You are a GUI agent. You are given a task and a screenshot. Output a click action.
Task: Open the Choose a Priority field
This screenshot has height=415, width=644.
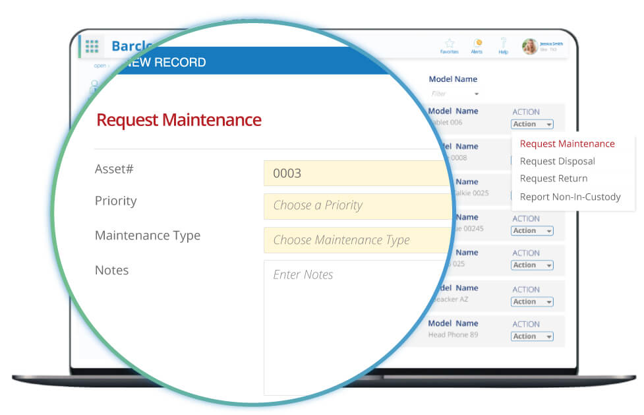357,207
